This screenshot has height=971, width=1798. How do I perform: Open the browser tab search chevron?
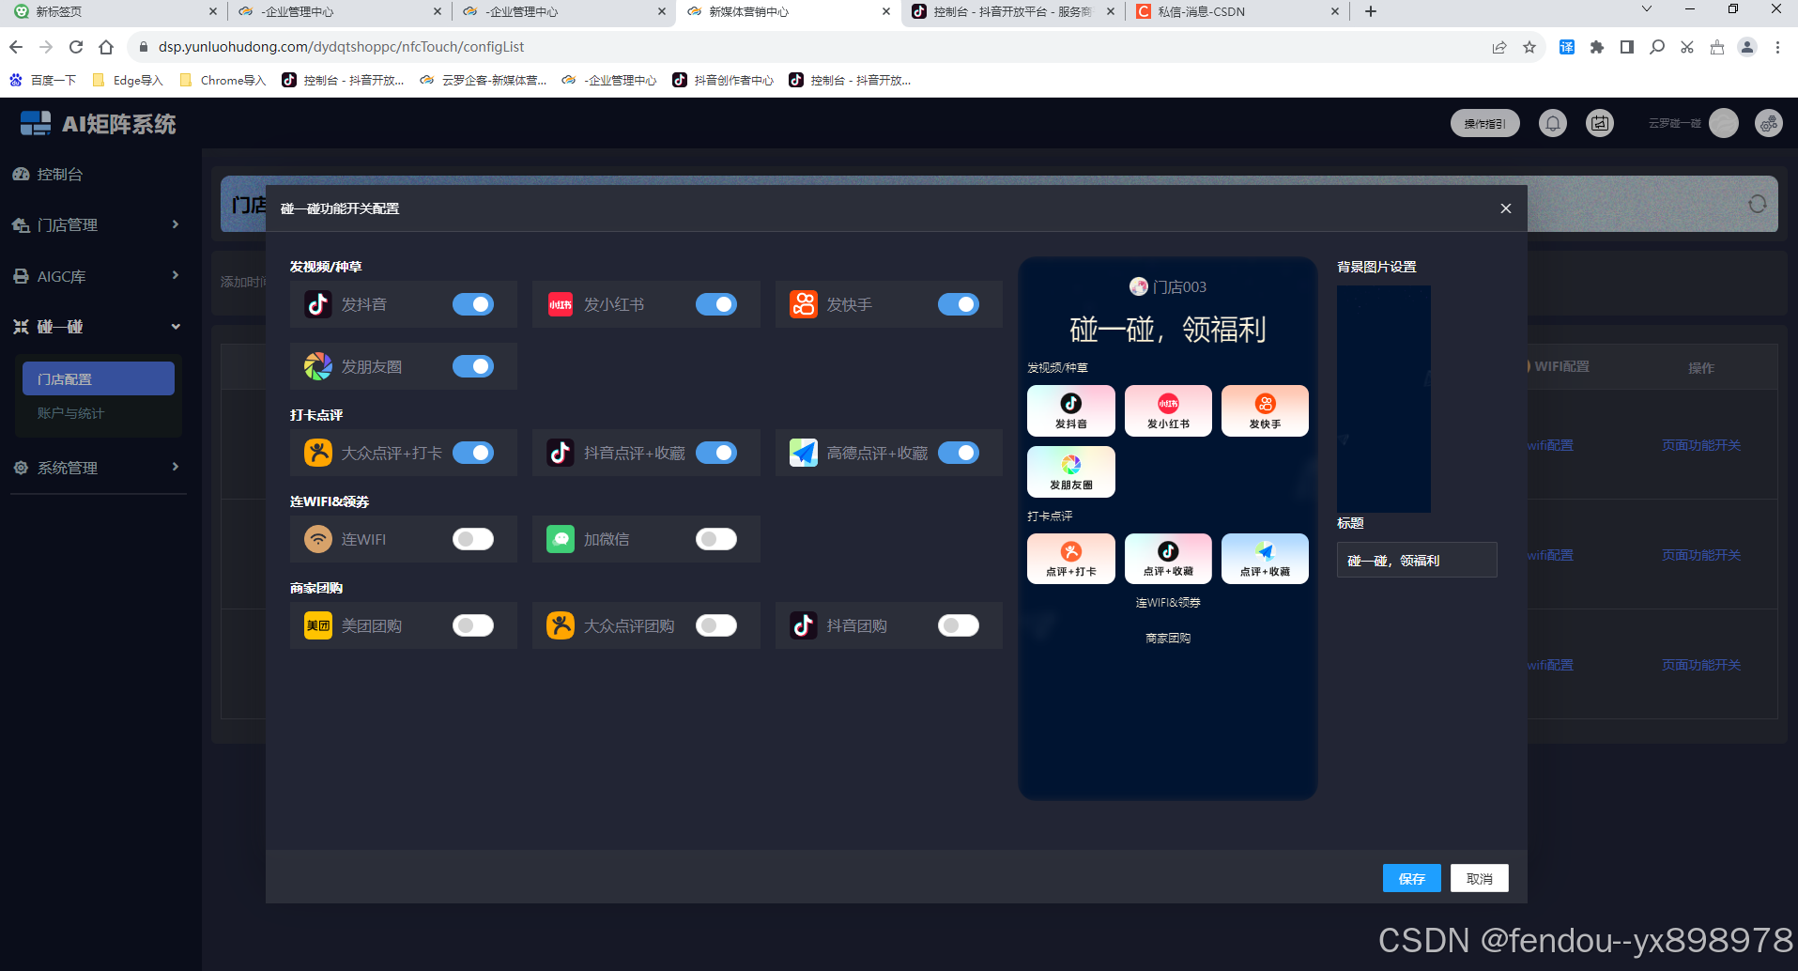(x=1646, y=9)
